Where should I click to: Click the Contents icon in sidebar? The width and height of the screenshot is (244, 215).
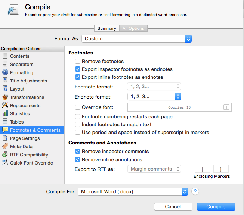[5, 56]
